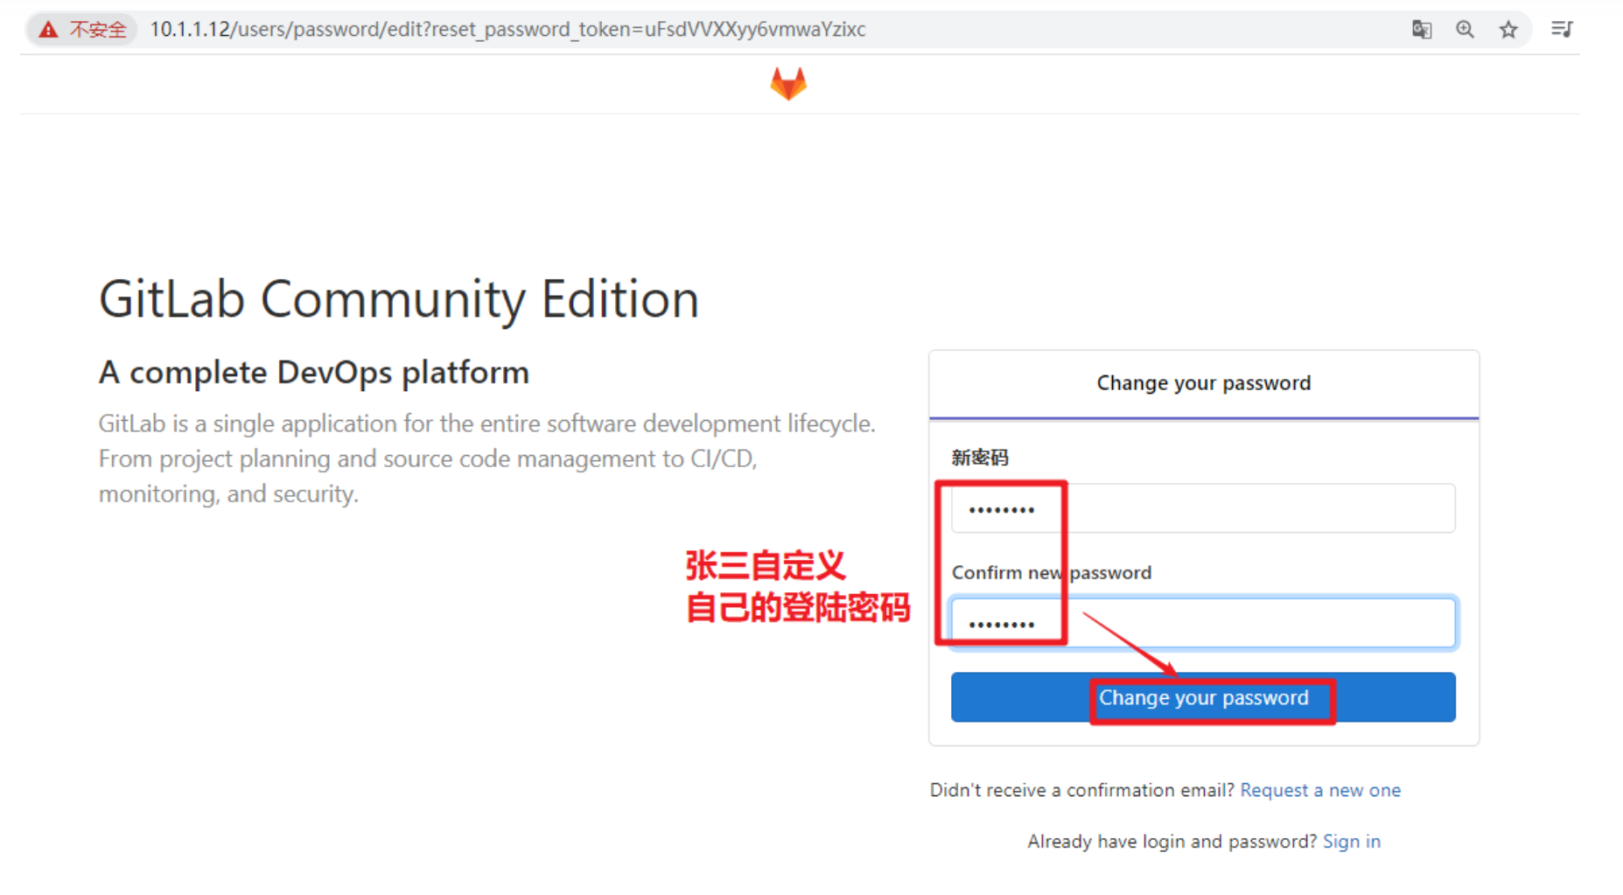The height and width of the screenshot is (895, 1623).
Task: Click the A complete DevOps platform subheading
Action: tap(314, 373)
